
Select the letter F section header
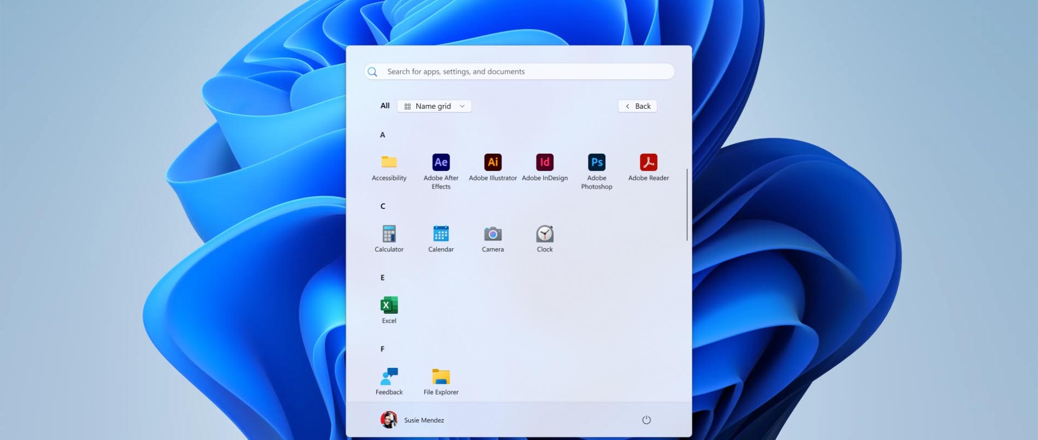382,349
